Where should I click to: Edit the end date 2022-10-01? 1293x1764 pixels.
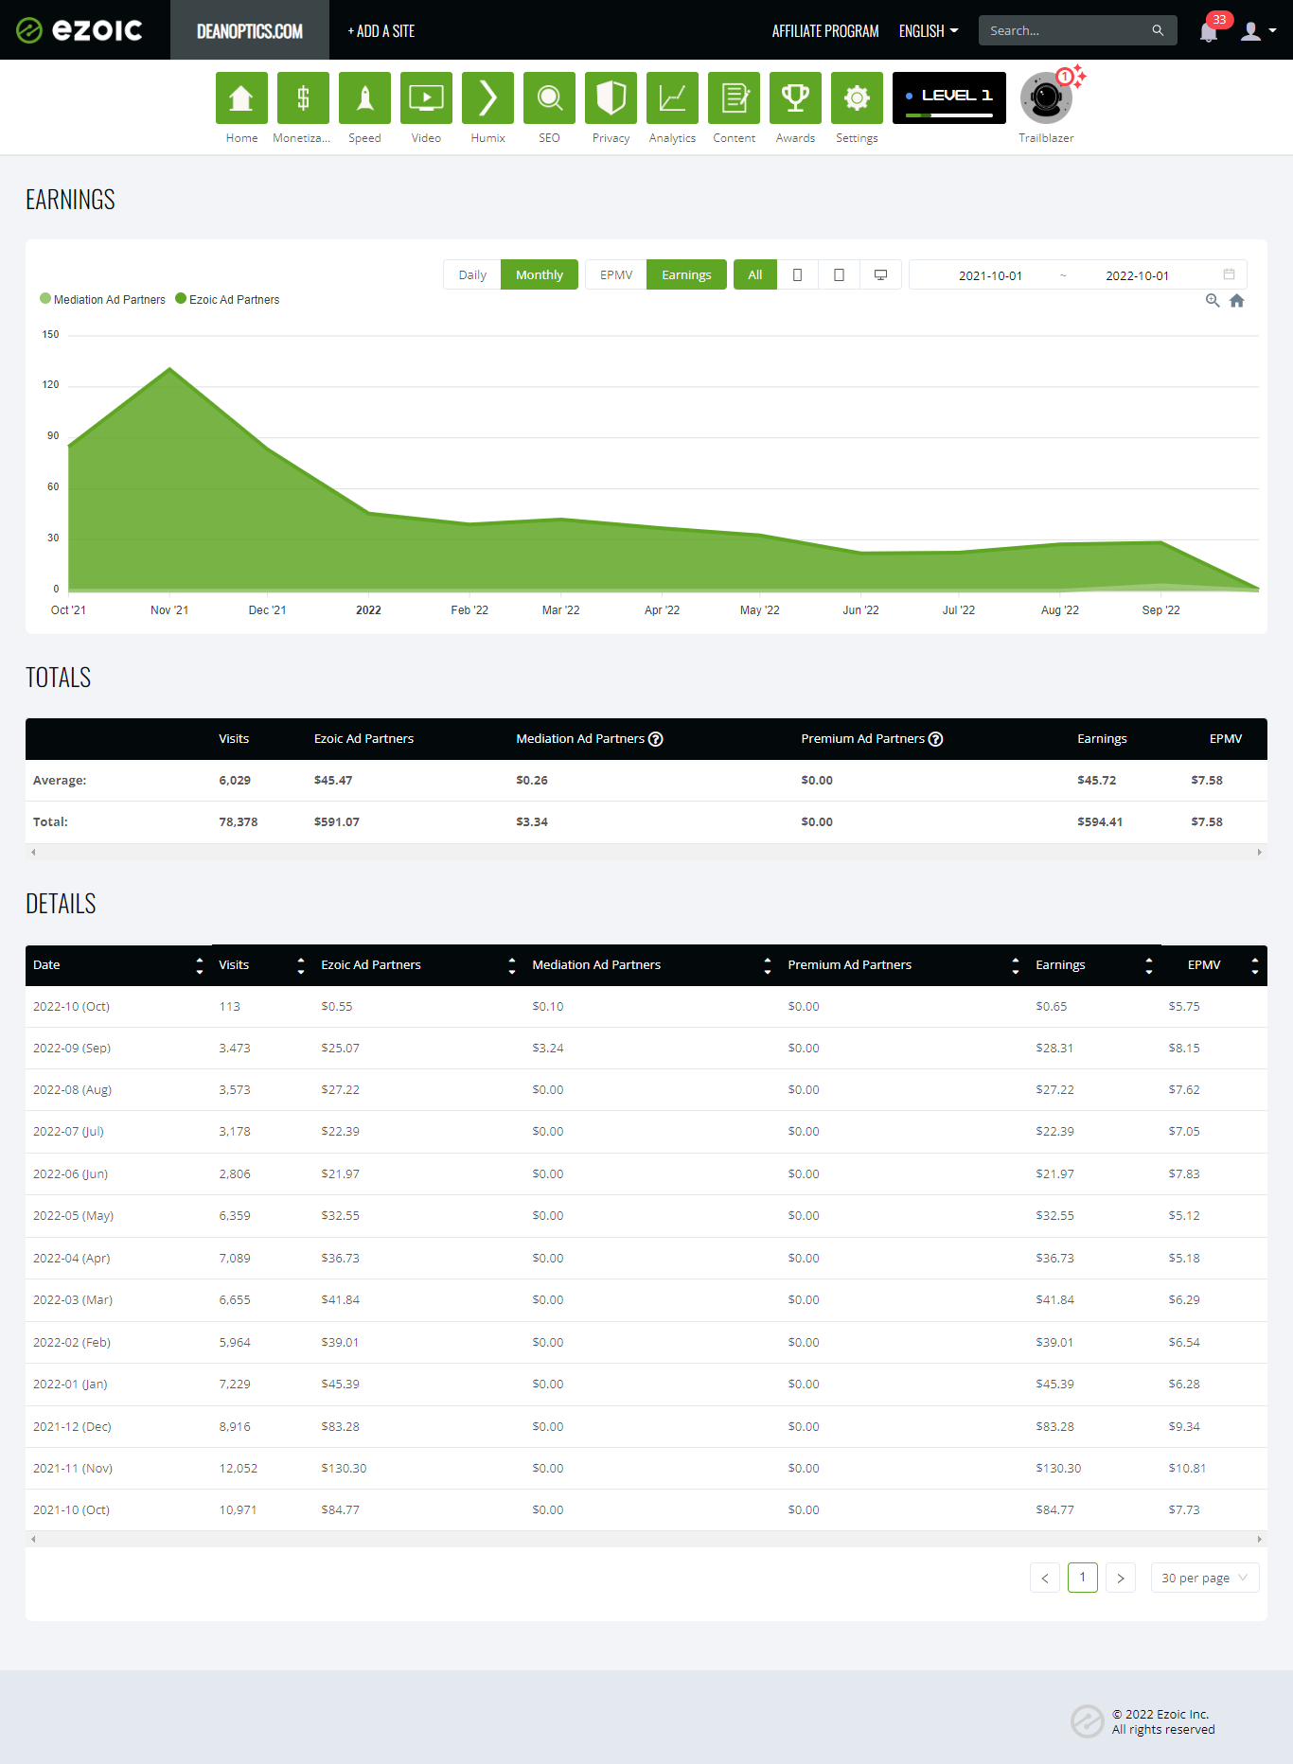[1137, 275]
